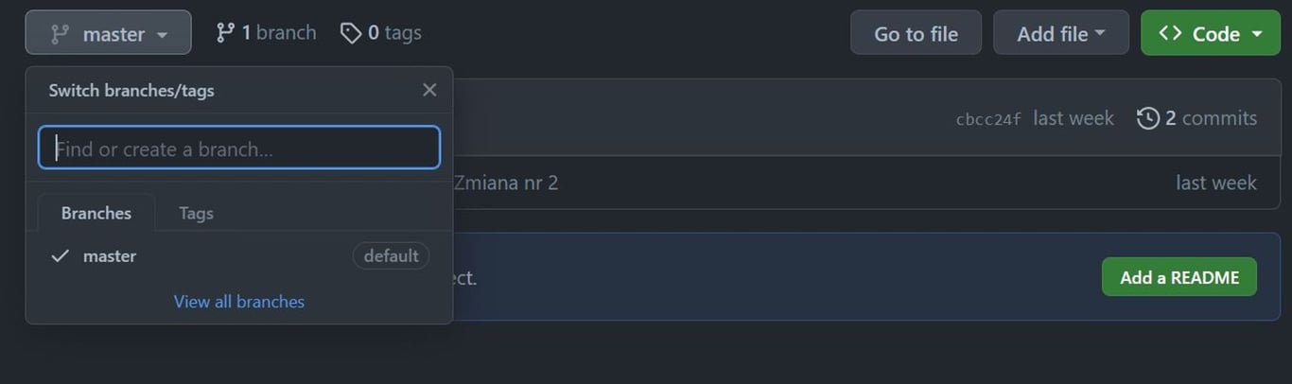Image resolution: width=1292 pixels, height=384 pixels.
Task: Click the Add a README button
Action: click(1179, 277)
